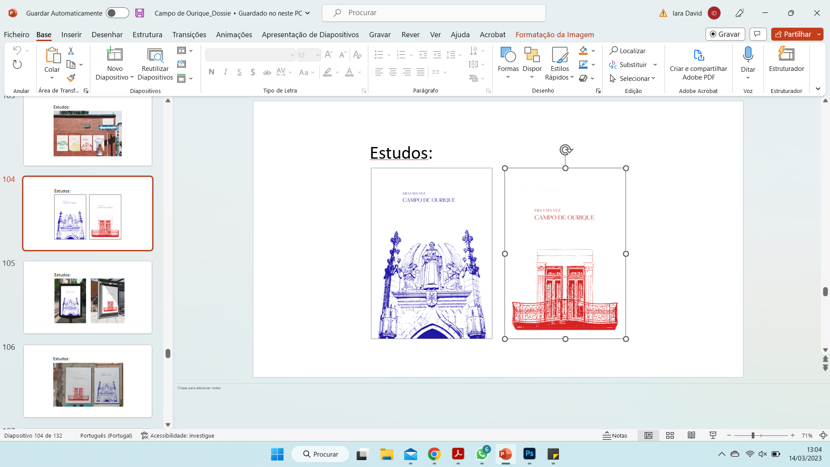Open the Transições ribbon tab
The image size is (830, 467).
pyautogui.click(x=189, y=35)
